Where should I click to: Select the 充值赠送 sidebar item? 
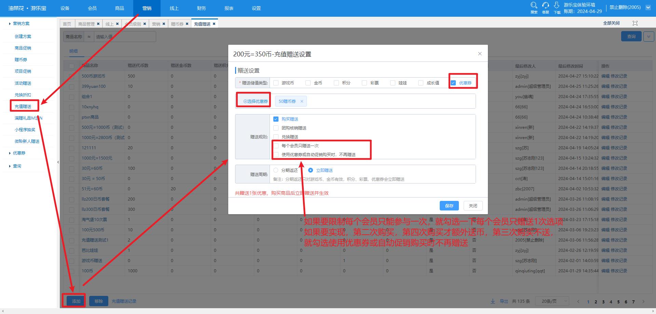click(x=23, y=107)
